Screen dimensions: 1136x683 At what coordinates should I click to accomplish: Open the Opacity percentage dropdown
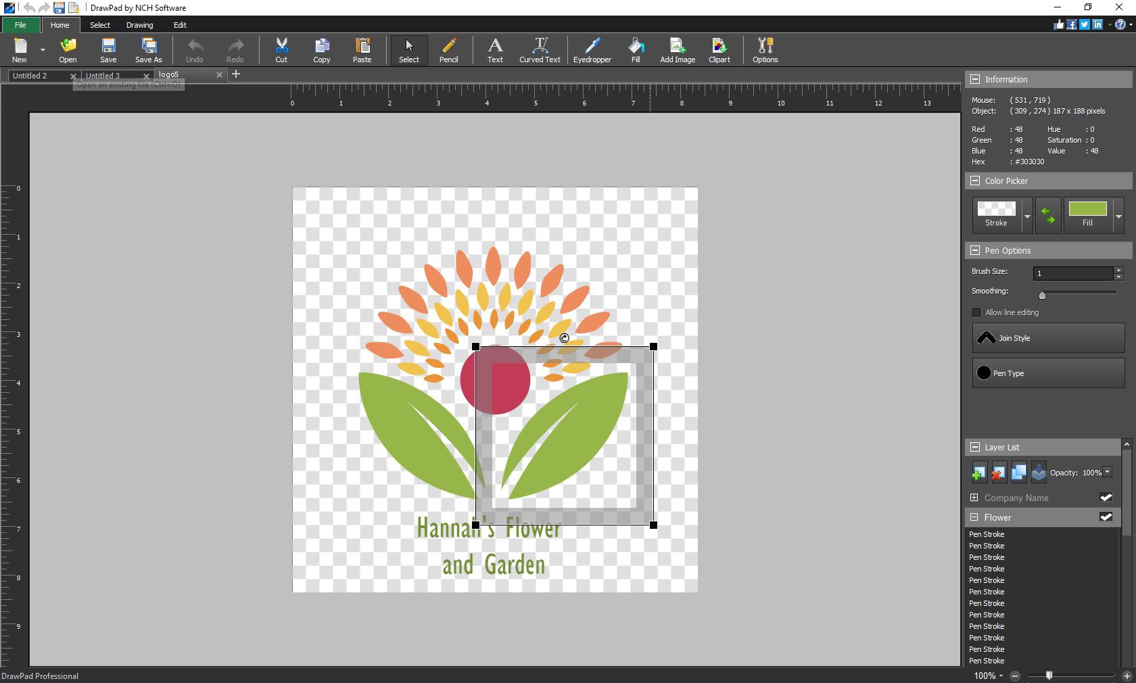pyautogui.click(x=1108, y=472)
